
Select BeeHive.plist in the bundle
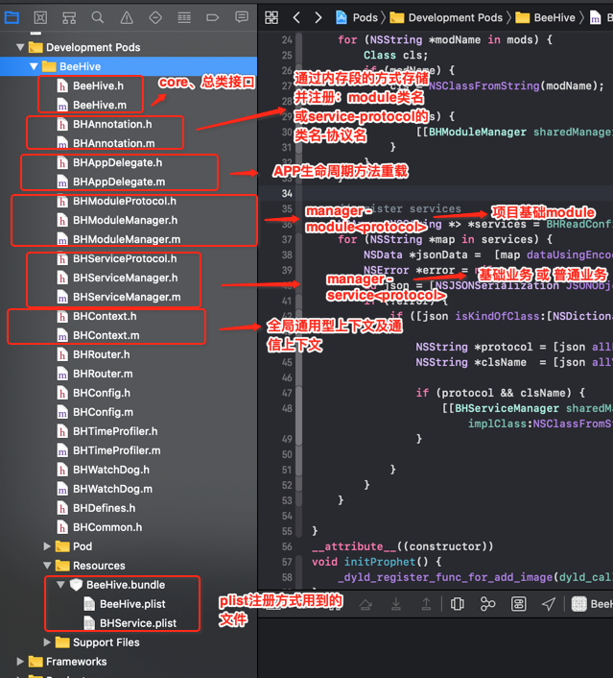coord(125,604)
